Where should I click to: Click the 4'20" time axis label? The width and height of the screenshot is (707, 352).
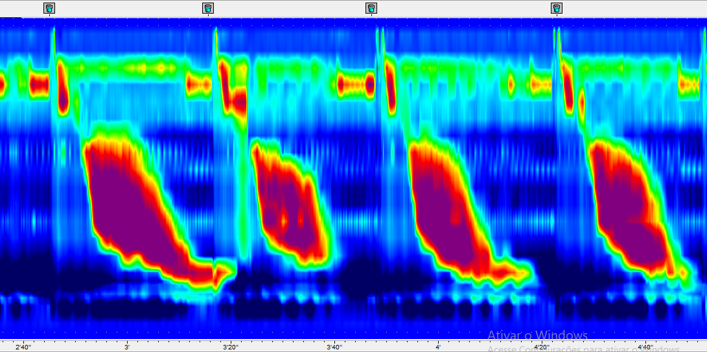pos(542,347)
